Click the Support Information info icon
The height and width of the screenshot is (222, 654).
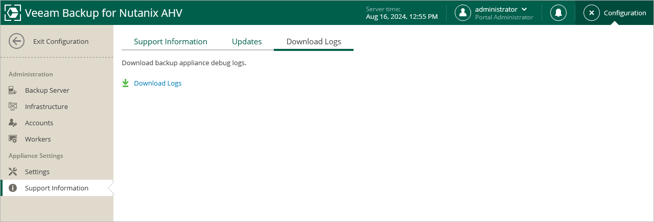pyautogui.click(x=13, y=188)
